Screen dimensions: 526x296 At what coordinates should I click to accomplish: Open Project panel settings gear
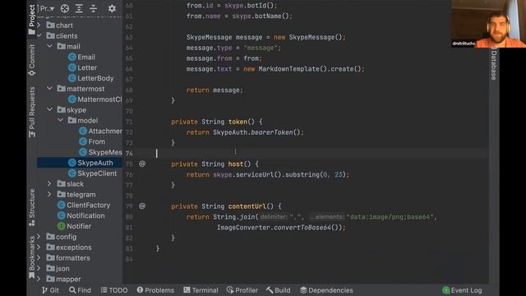click(x=112, y=8)
